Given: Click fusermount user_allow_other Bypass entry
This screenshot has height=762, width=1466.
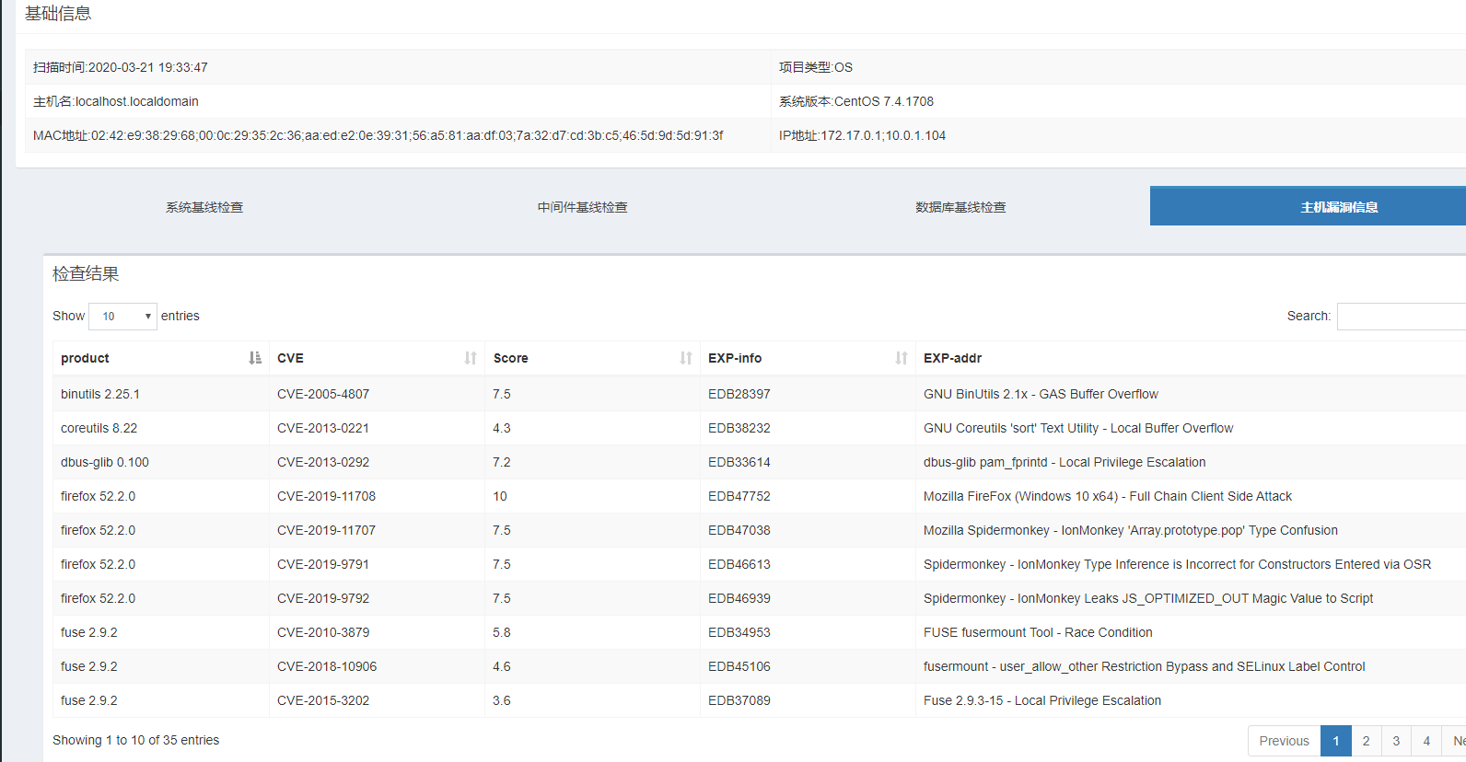Looking at the screenshot, I should [1145, 666].
